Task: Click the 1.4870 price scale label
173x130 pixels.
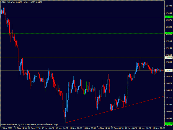Action: coord(169,83)
